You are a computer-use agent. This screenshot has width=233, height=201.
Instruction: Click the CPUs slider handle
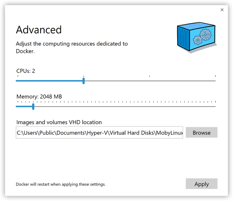(x=83, y=81)
